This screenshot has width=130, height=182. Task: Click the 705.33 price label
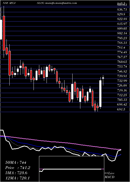[x=122, y=100]
